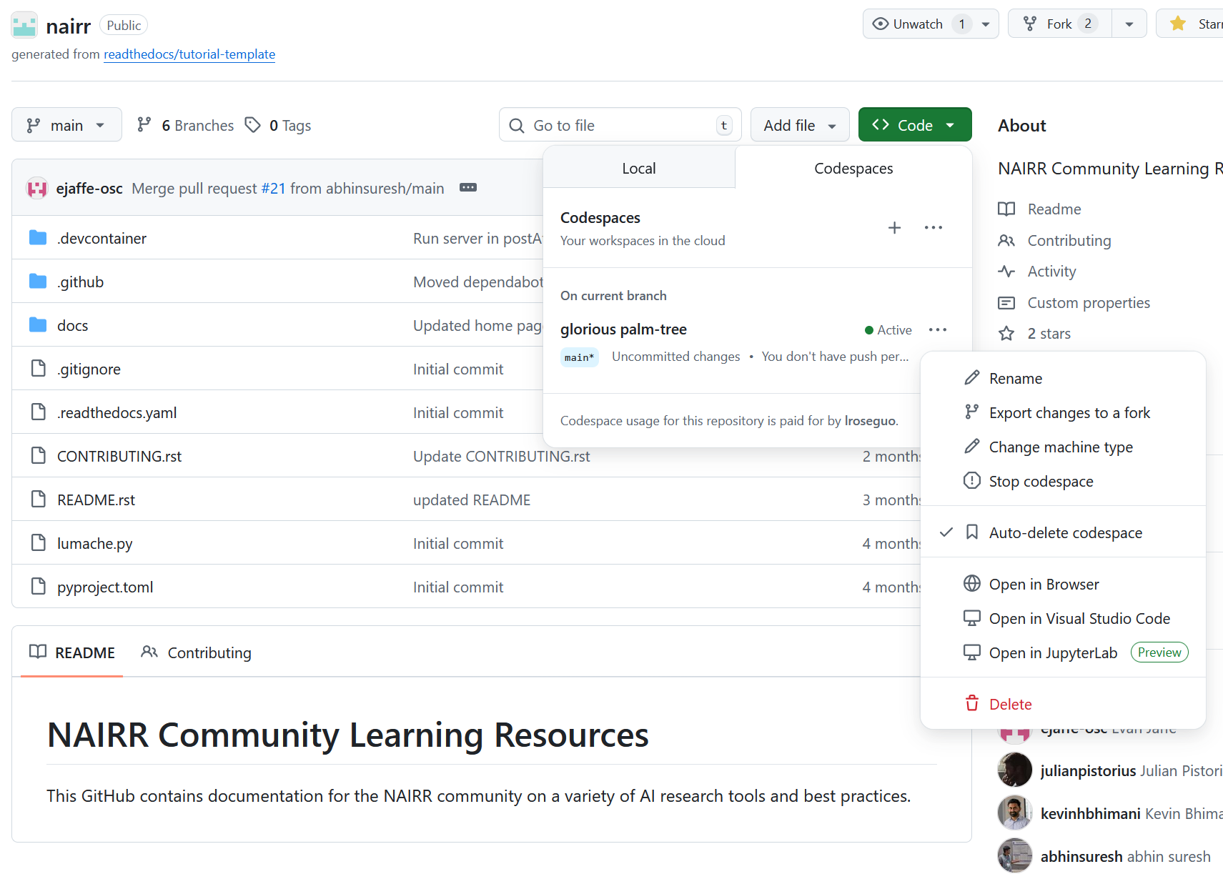Open the README.rst file name

(x=96, y=500)
